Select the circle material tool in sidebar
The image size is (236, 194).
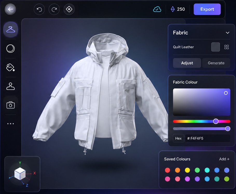[x=11, y=48]
